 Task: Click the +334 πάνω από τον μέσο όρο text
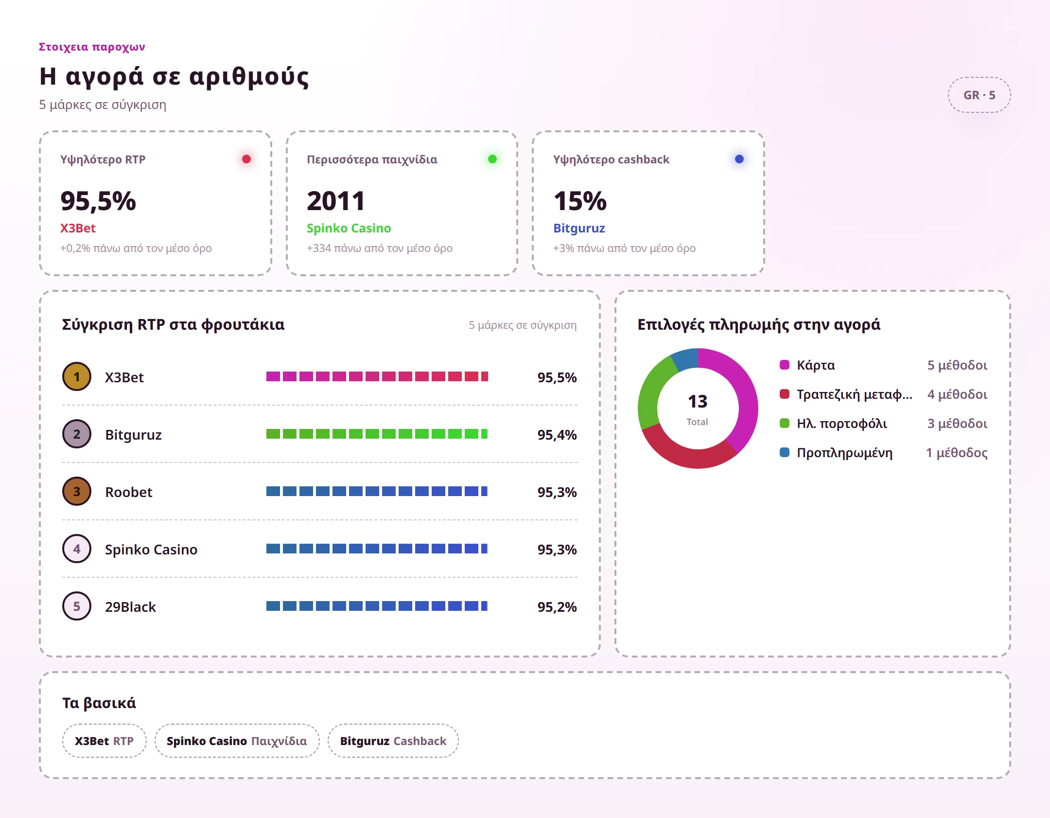click(380, 249)
